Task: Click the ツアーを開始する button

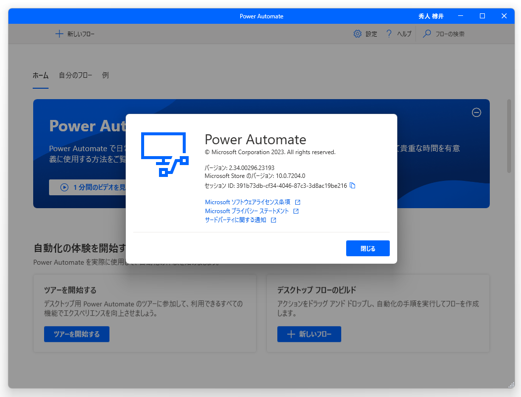Action: click(x=76, y=334)
